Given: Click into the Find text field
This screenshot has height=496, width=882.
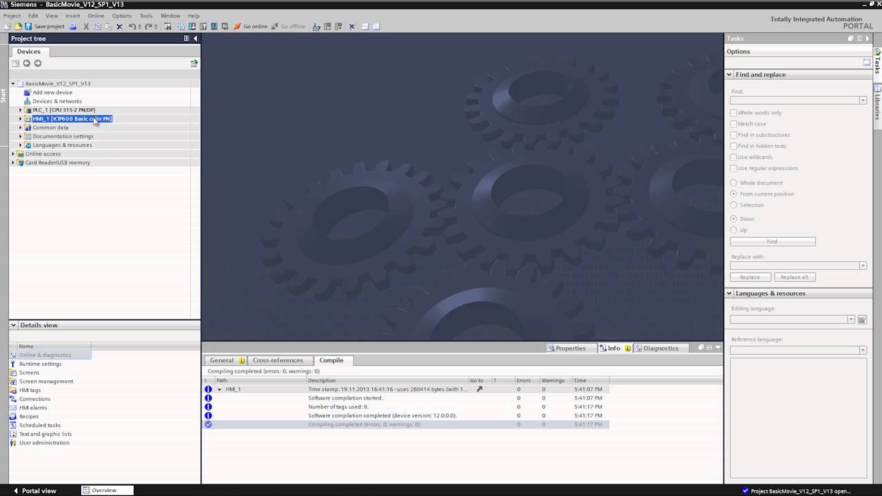Looking at the screenshot, I should (x=794, y=101).
